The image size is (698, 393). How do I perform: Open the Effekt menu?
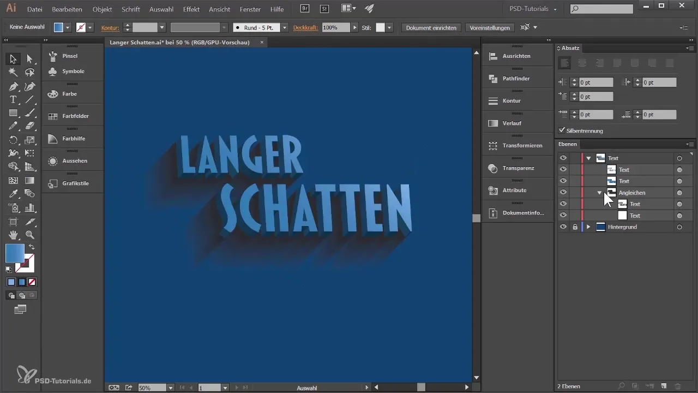191,9
